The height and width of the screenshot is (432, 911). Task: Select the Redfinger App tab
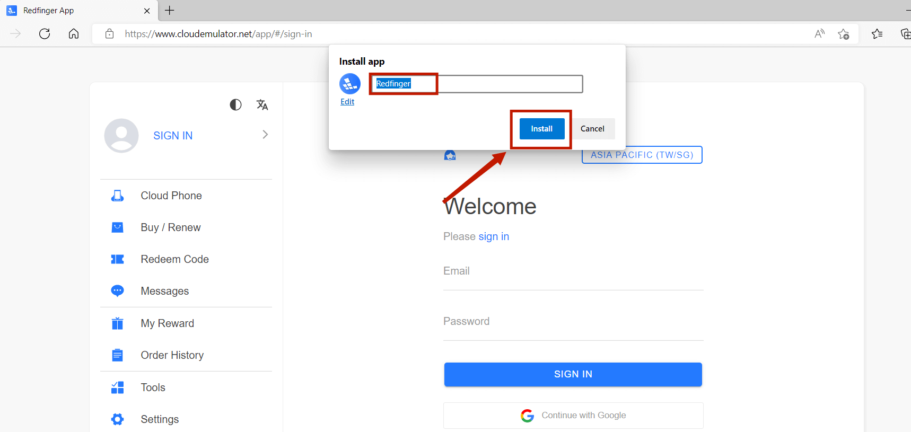tap(79, 11)
